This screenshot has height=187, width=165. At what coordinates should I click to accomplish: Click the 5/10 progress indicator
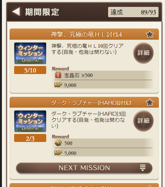coord(30,70)
